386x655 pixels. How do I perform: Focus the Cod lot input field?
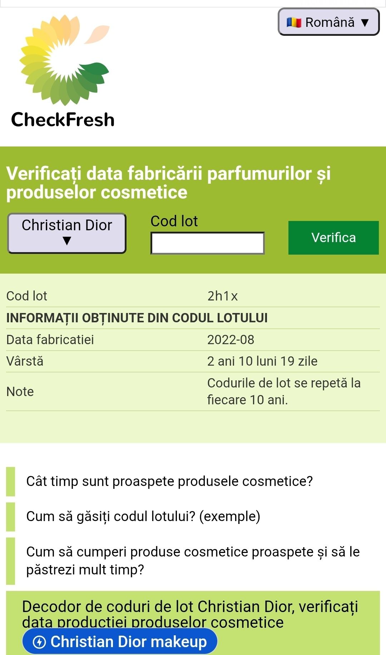[207, 243]
